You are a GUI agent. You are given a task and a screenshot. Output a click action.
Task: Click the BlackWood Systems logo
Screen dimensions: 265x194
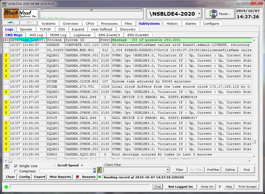coord(21,14)
